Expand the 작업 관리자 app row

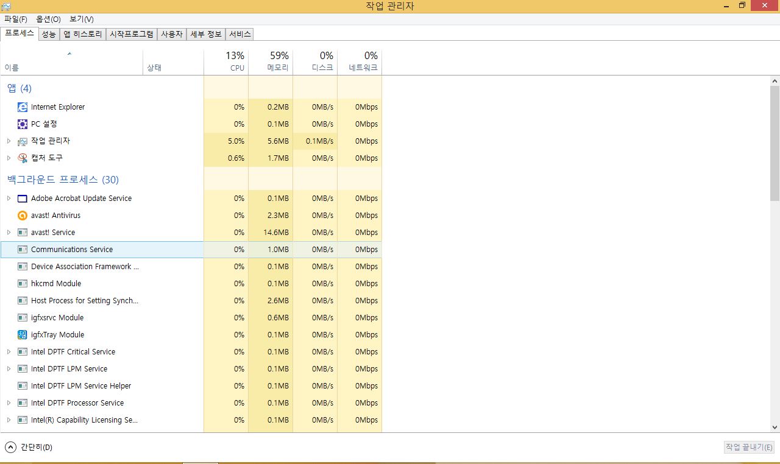tap(9, 141)
